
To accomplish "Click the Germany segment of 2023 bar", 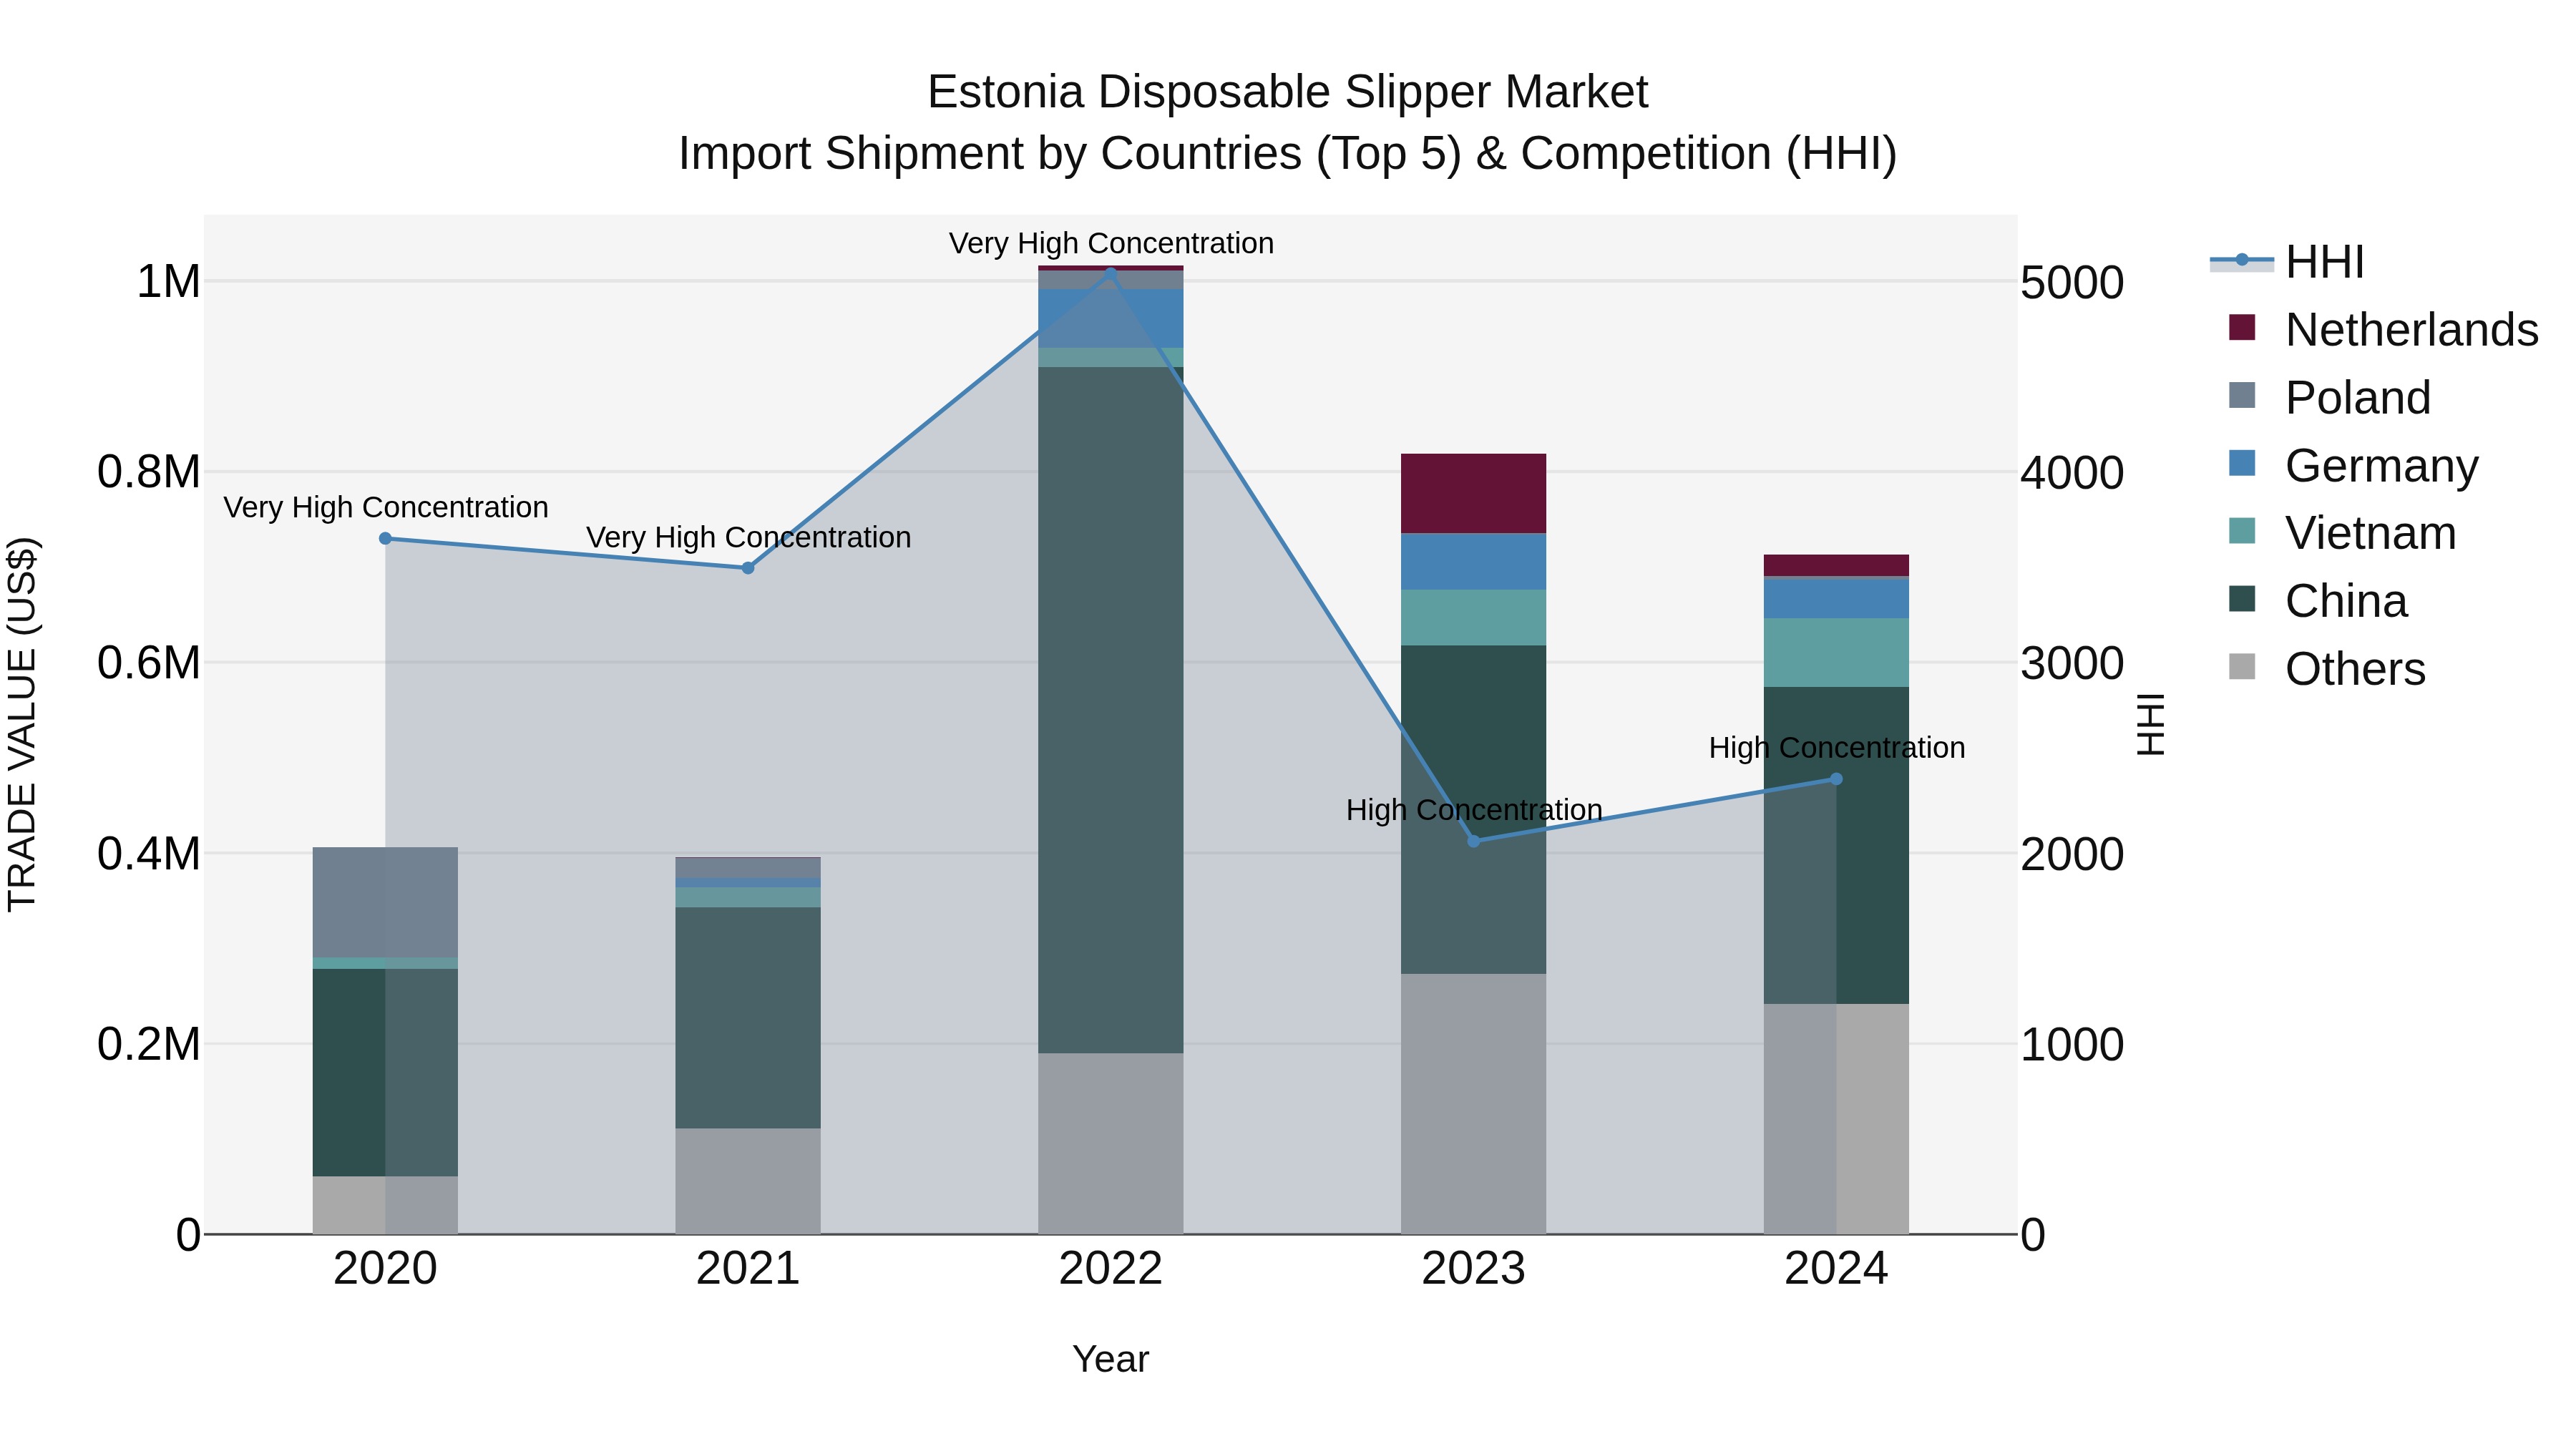I will (x=1473, y=562).
